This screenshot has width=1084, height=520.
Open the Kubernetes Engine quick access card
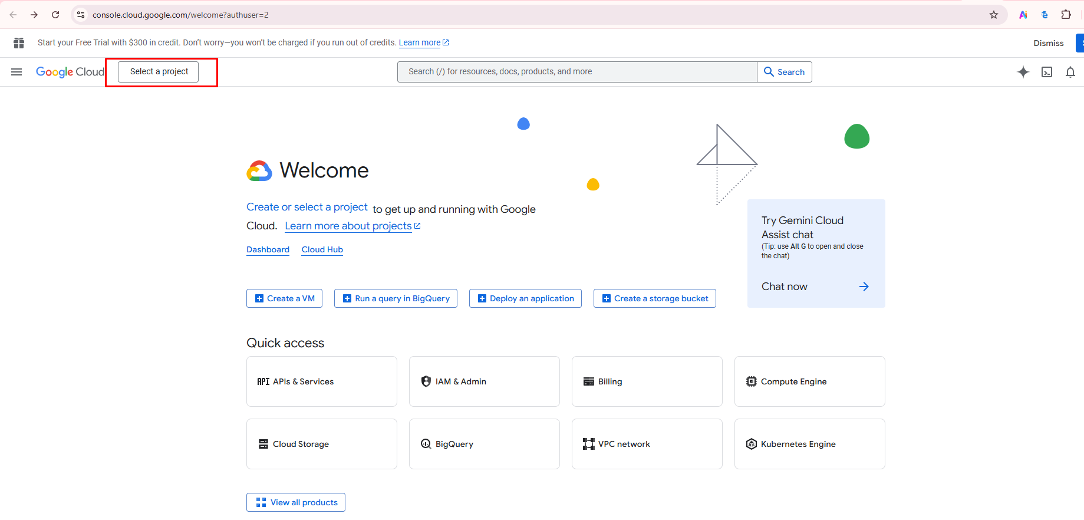pyautogui.click(x=809, y=444)
